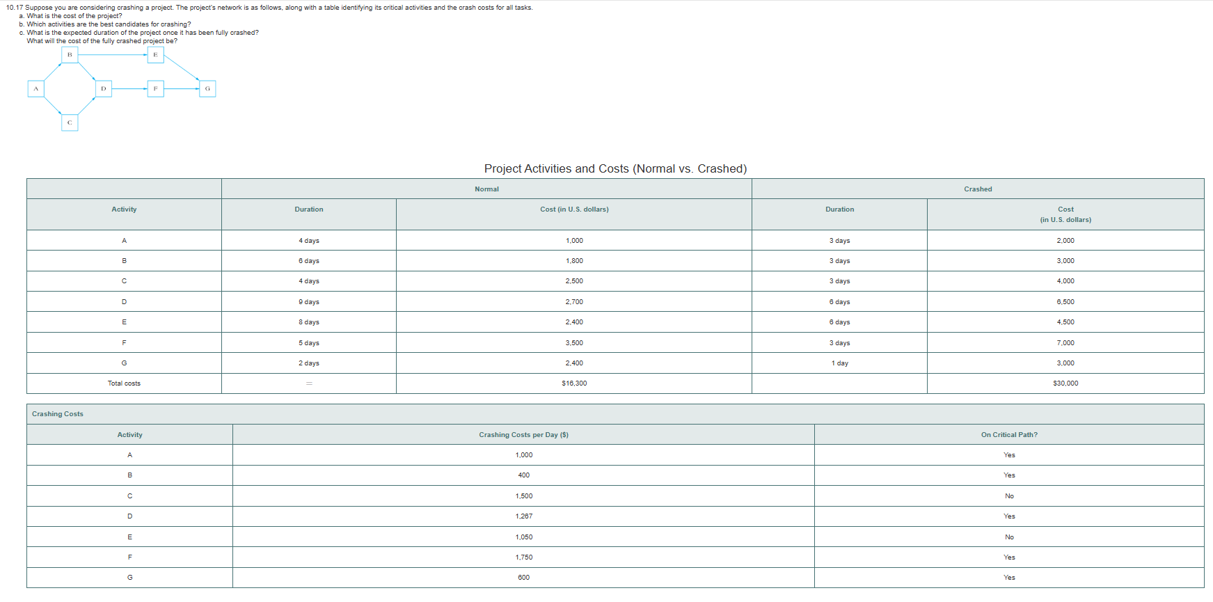Click the Normal 'Cost (in U.S. dollars)' header
1213x602 pixels.
574,209
